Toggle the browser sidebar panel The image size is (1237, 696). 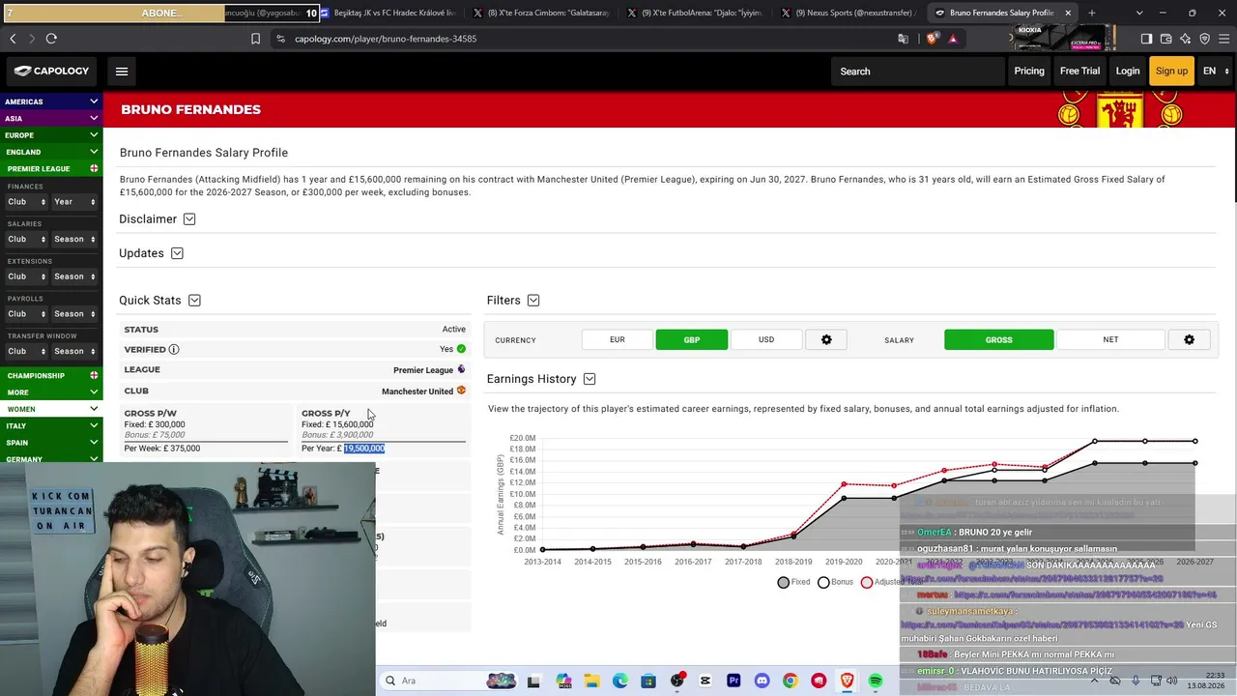pos(1146,39)
